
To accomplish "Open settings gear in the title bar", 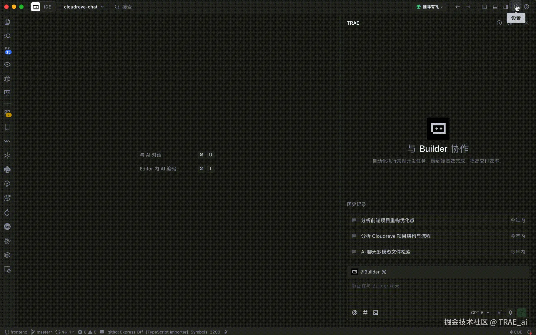I will [516, 7].
